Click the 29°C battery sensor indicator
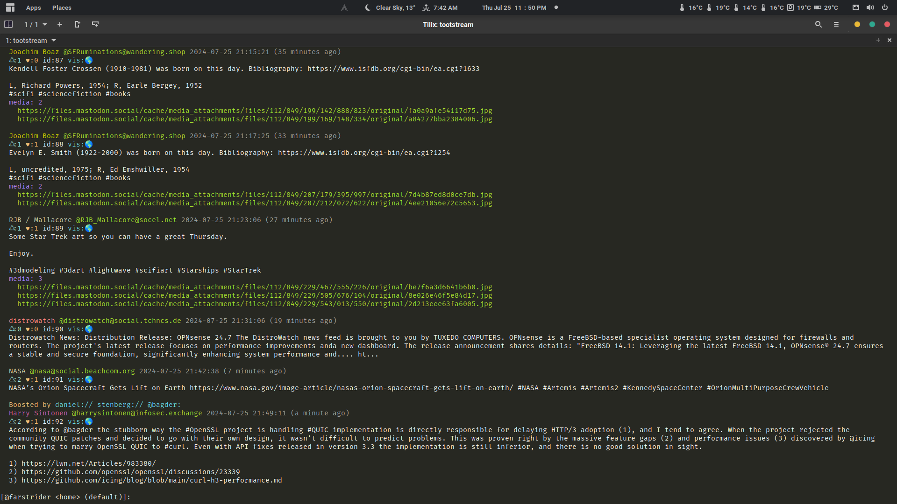This screenshot has width=897, height=504. pos(826,7)
